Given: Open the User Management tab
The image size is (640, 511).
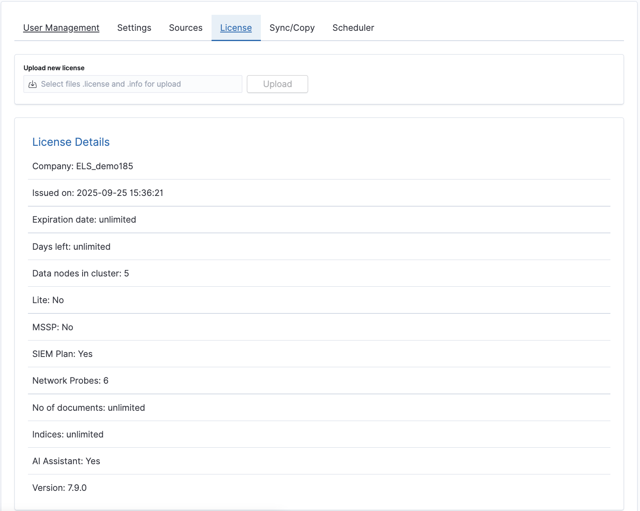Looking at the screenshot, I should pyautogui.click(x=61, y=28).
